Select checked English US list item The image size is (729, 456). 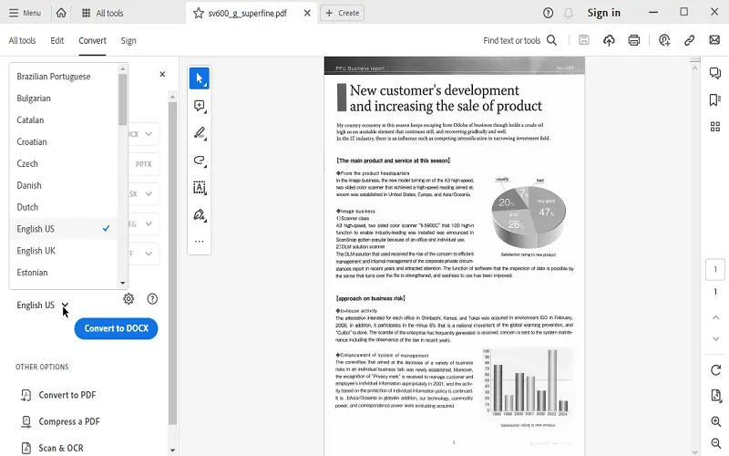(63, 229)
